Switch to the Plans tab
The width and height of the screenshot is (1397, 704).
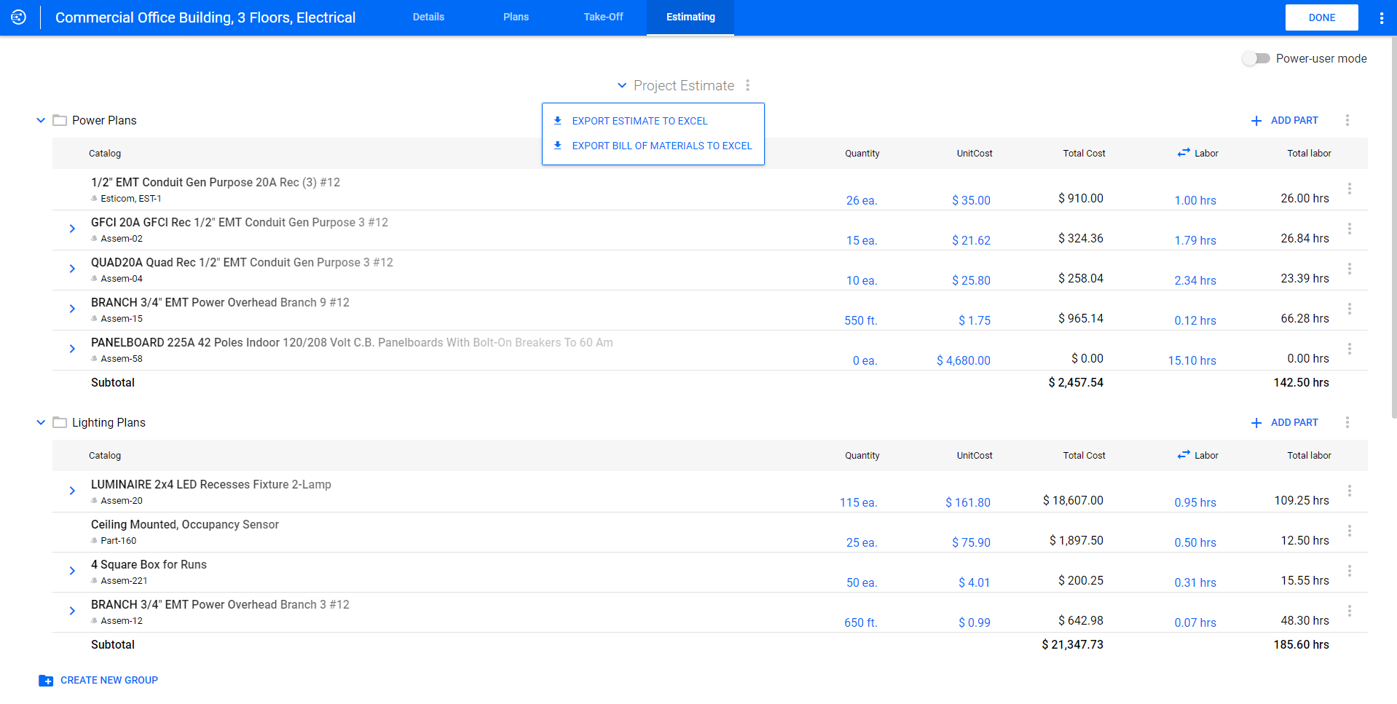516,17
